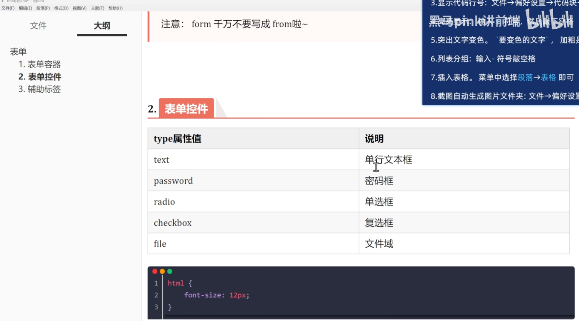Click the red 表单控件 heading badge
579x321 pixels.
(x=186, y=109)
